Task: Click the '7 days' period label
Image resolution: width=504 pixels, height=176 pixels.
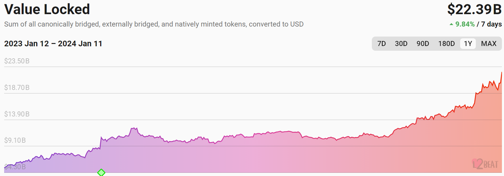Action: click(491, 24)
